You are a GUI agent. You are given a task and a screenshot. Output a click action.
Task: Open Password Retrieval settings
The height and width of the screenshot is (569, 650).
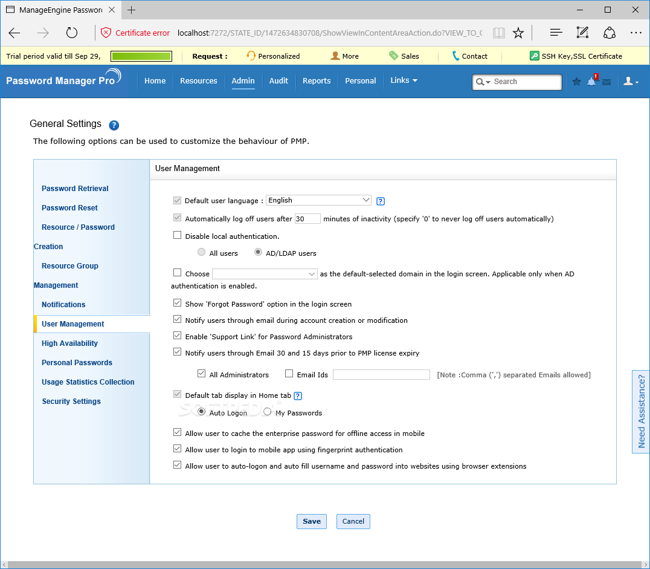[75, 189]
